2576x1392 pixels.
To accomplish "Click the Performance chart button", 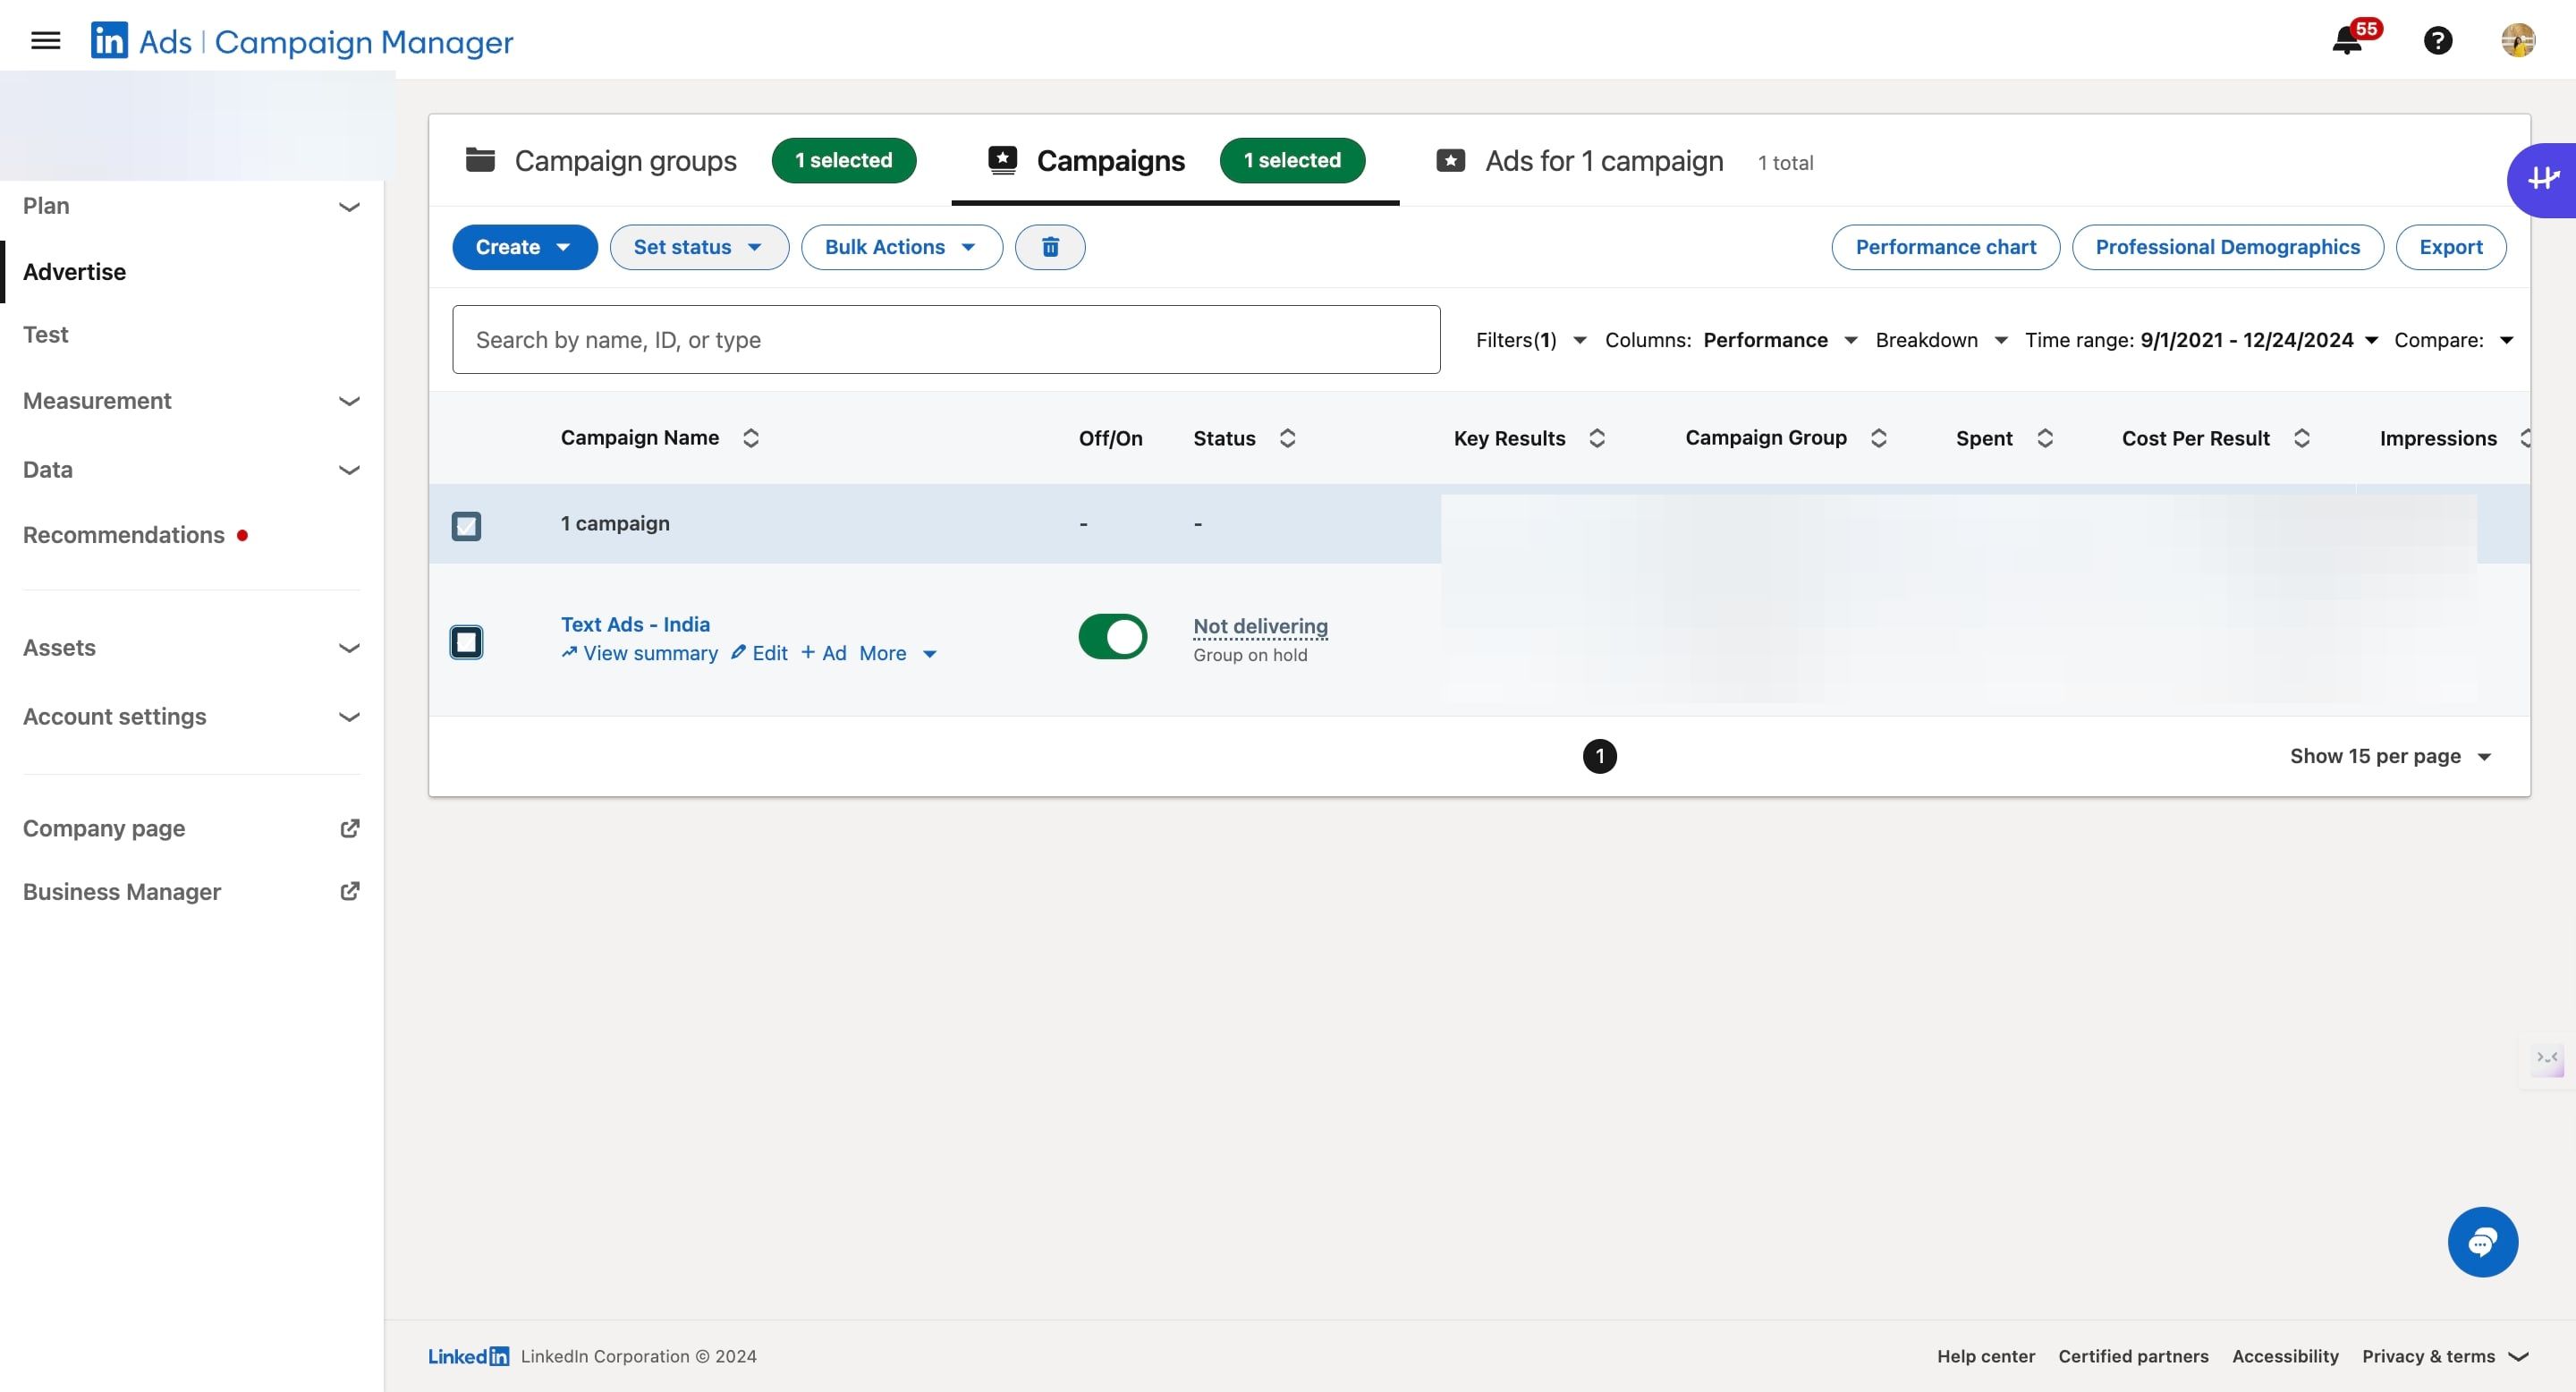I will click(x=1945, y=247).
